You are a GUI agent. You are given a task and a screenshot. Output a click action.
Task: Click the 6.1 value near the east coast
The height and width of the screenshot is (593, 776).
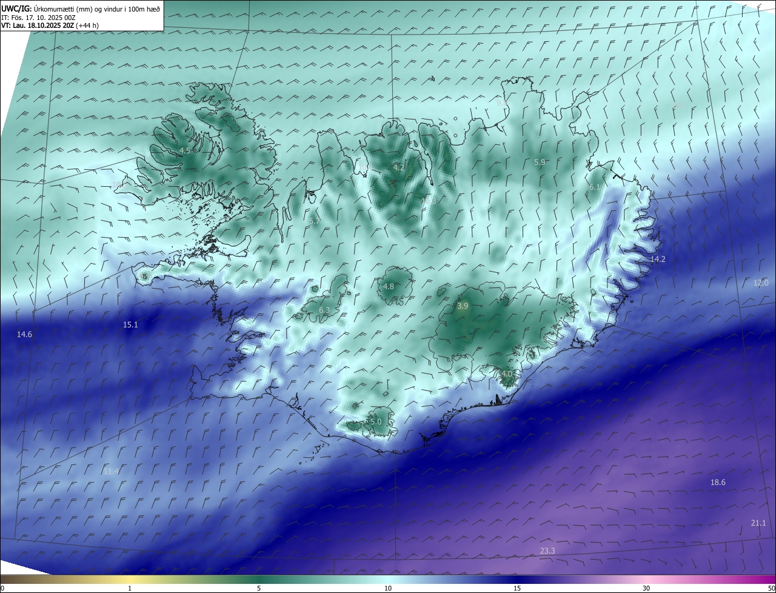pyautogui.click(x=595, y=187)
